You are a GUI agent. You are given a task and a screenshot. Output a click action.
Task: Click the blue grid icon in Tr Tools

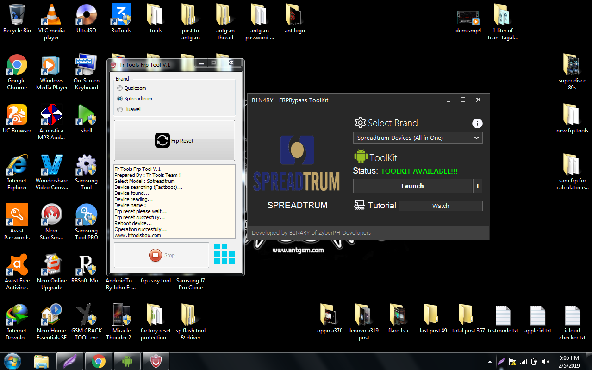224,254
